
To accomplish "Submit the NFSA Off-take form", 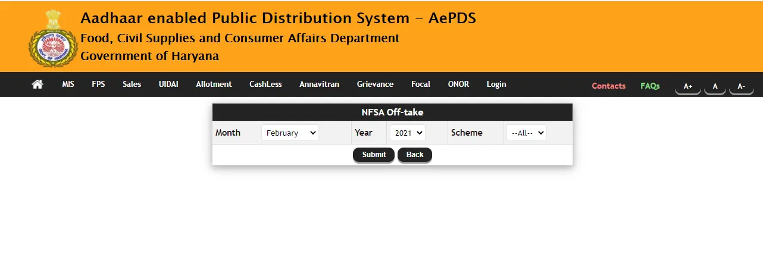I will point(374,155).
